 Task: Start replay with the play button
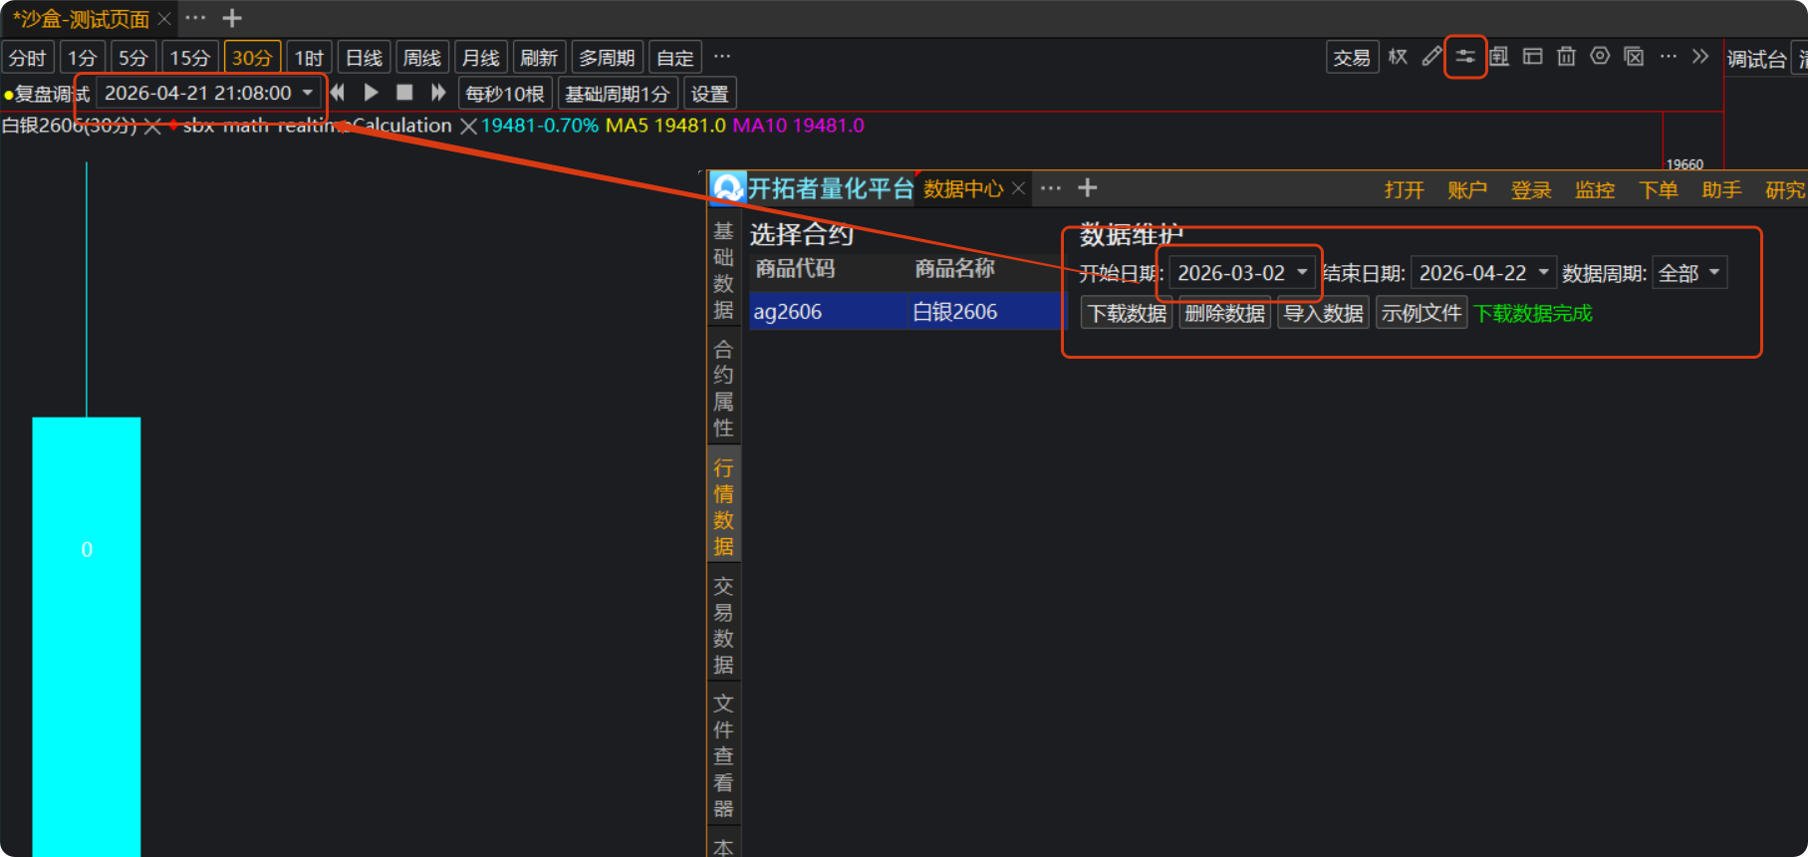coord(371,93)
